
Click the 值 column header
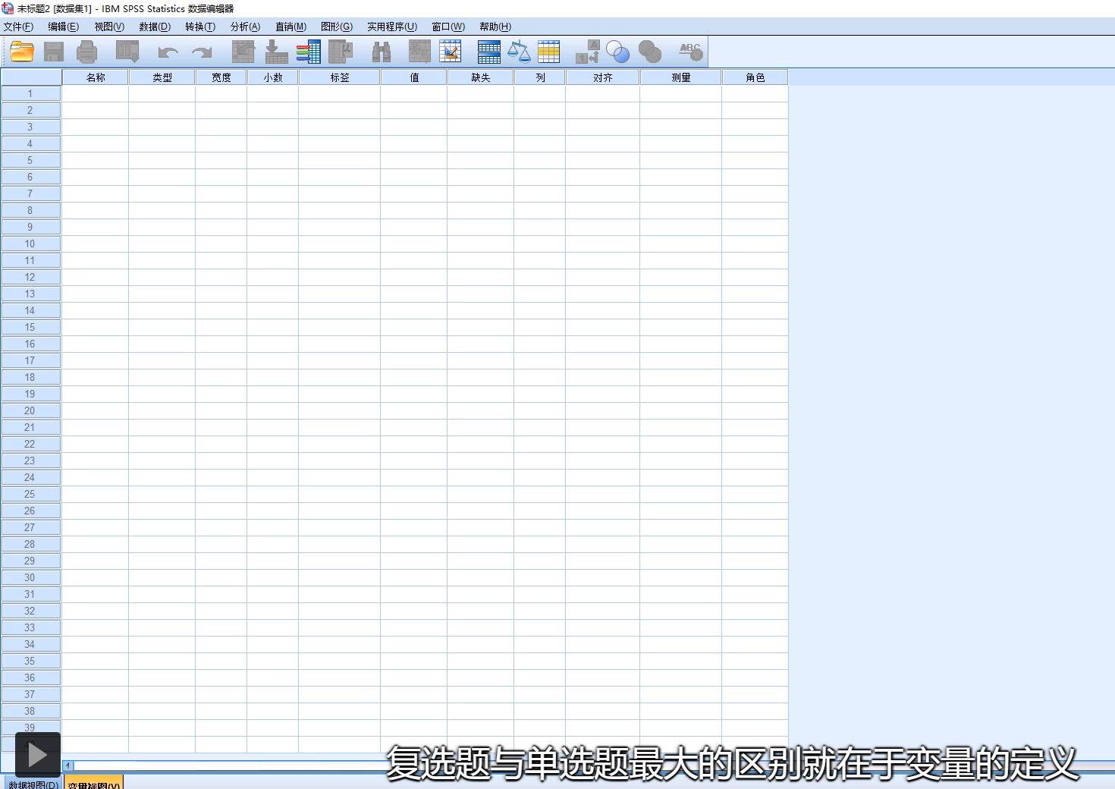tap(414, 77)
